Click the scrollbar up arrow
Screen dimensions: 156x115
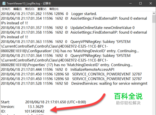coord(154,13)
